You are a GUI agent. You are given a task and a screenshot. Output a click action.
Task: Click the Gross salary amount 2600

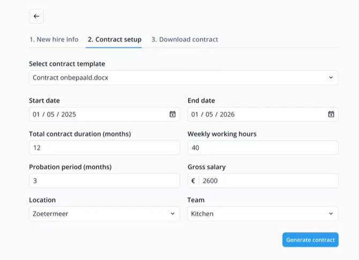coord(210,181)
